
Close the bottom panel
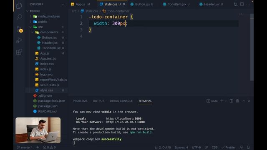[249, 101]
